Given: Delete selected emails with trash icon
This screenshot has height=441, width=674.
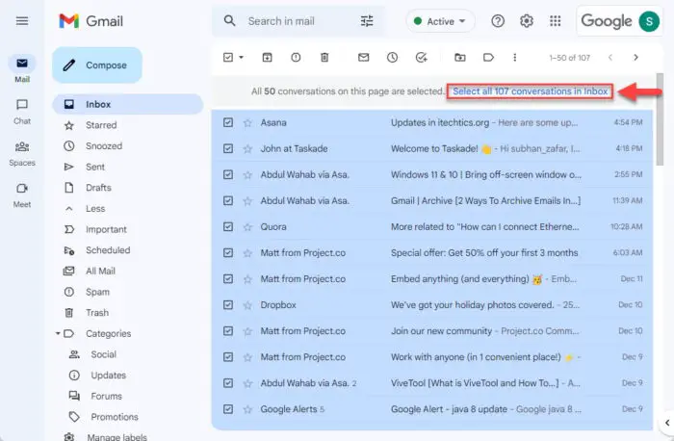Looking at the screenshot, I should [324, 58].
